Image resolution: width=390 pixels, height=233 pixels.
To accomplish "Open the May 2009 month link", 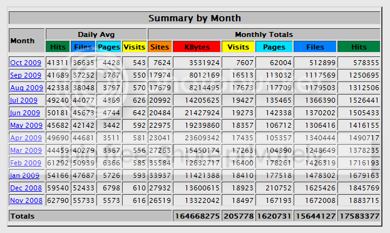I will [x=26, y=125].
